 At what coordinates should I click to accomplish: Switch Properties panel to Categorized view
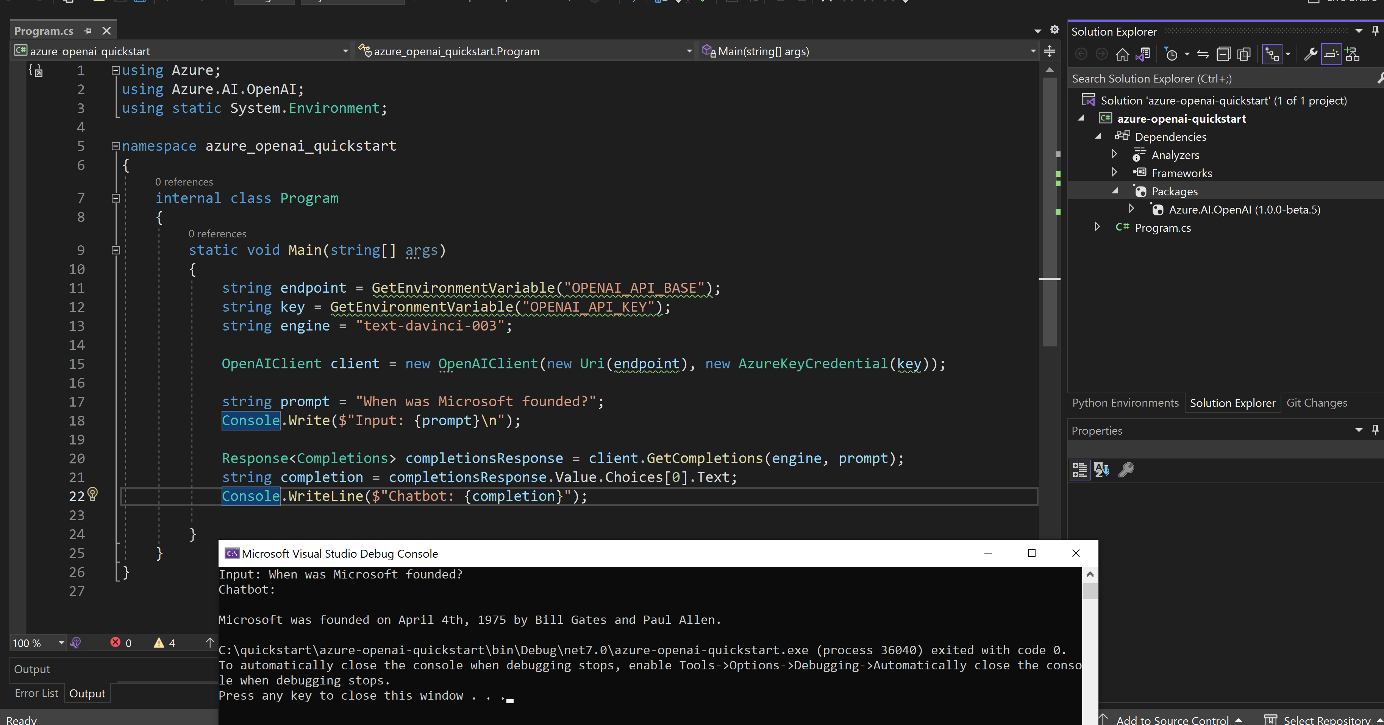pos(1079,470)
